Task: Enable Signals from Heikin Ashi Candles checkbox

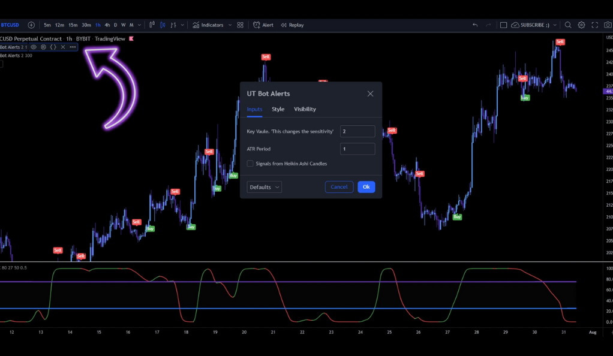Action: (x=250, y=164)
